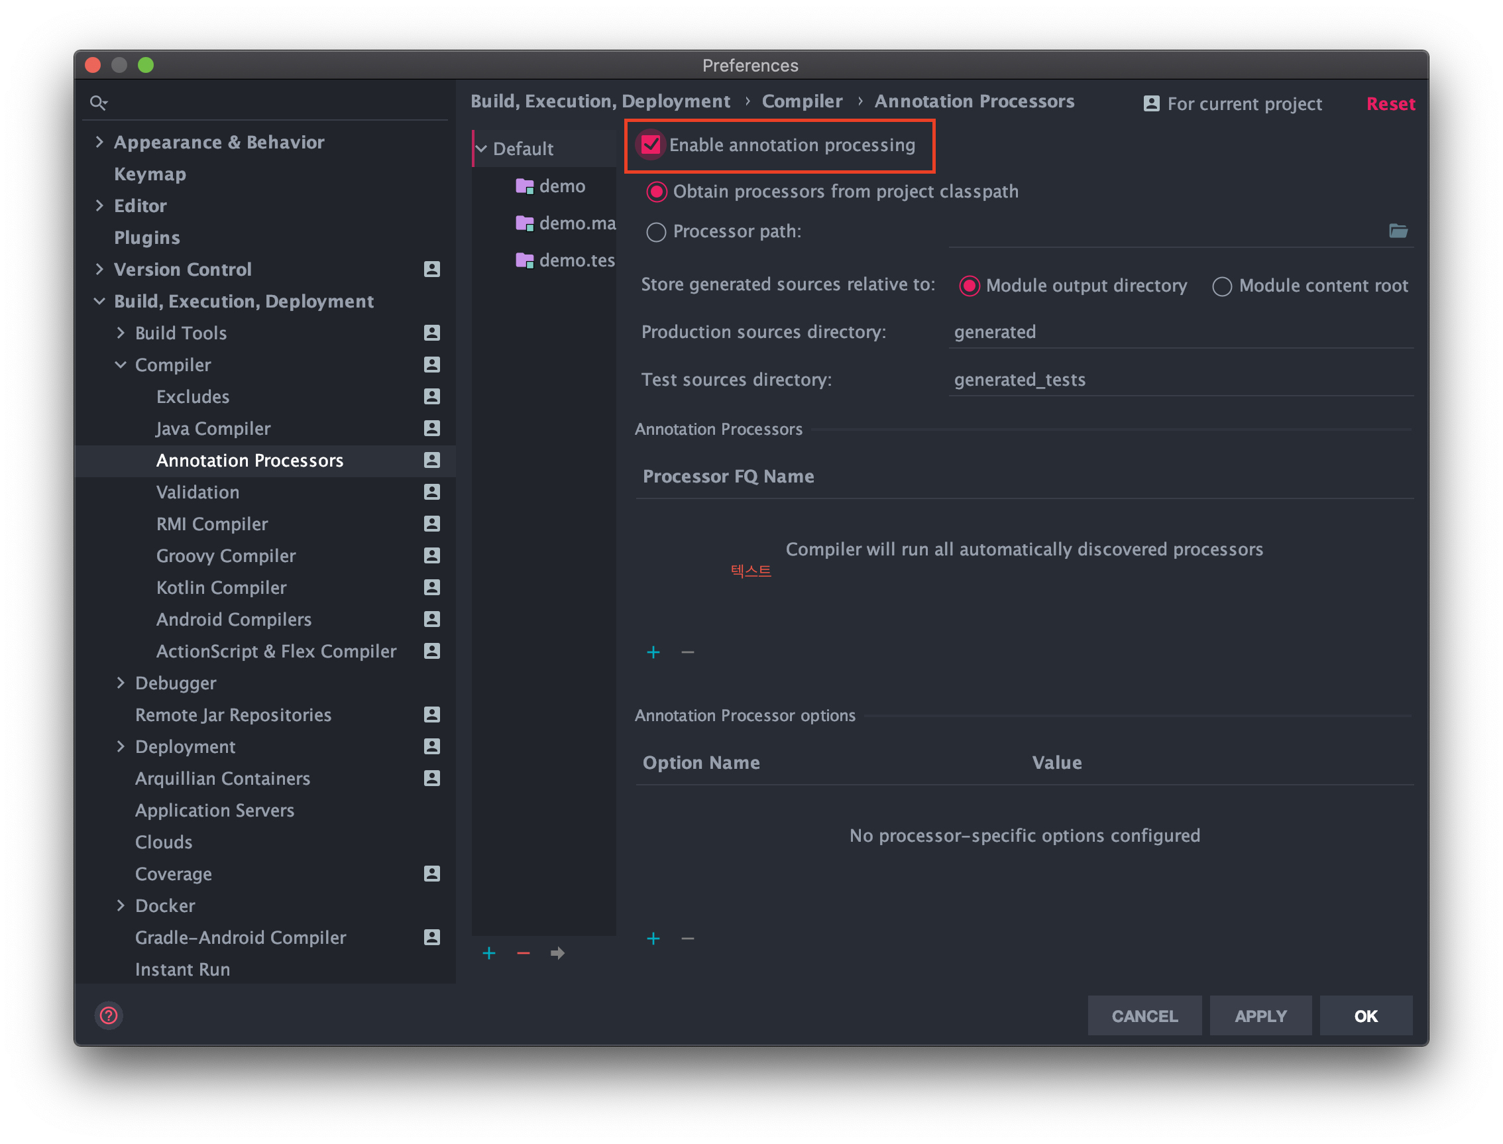1503x1144 pixels.
Task: Click the folder browse icon for processor path
Action: pyautogui.click(x=1398, y=231)
